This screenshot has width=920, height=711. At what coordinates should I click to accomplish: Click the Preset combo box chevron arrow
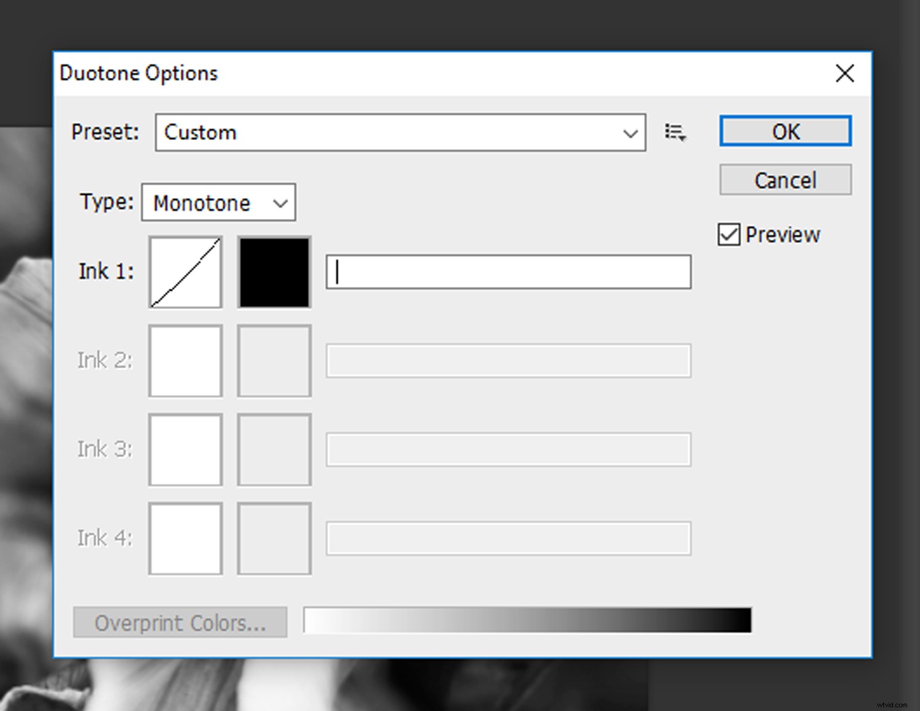[x=631, y=133]
